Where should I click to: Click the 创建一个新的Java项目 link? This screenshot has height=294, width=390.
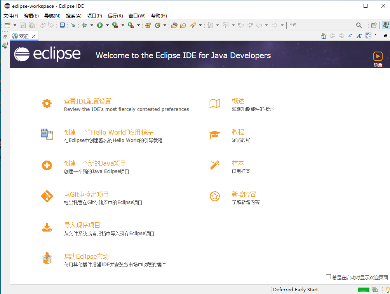pos(95,163)
